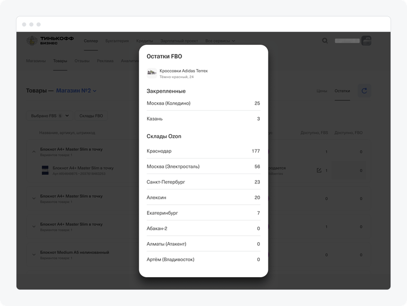The image size is (407, 306).
Task: Select the Казань warehouse row
Action: (203, 119)
